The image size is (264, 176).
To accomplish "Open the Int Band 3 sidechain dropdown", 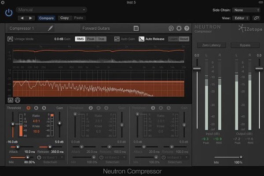I will [178, 158].
